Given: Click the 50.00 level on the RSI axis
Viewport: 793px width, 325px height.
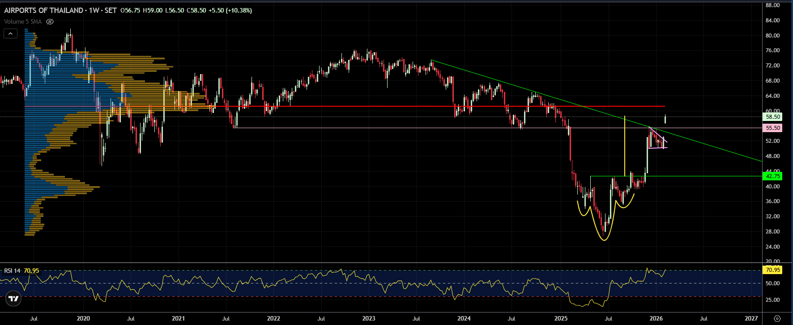Looking at the screenshot, I should tap(773, 283).
